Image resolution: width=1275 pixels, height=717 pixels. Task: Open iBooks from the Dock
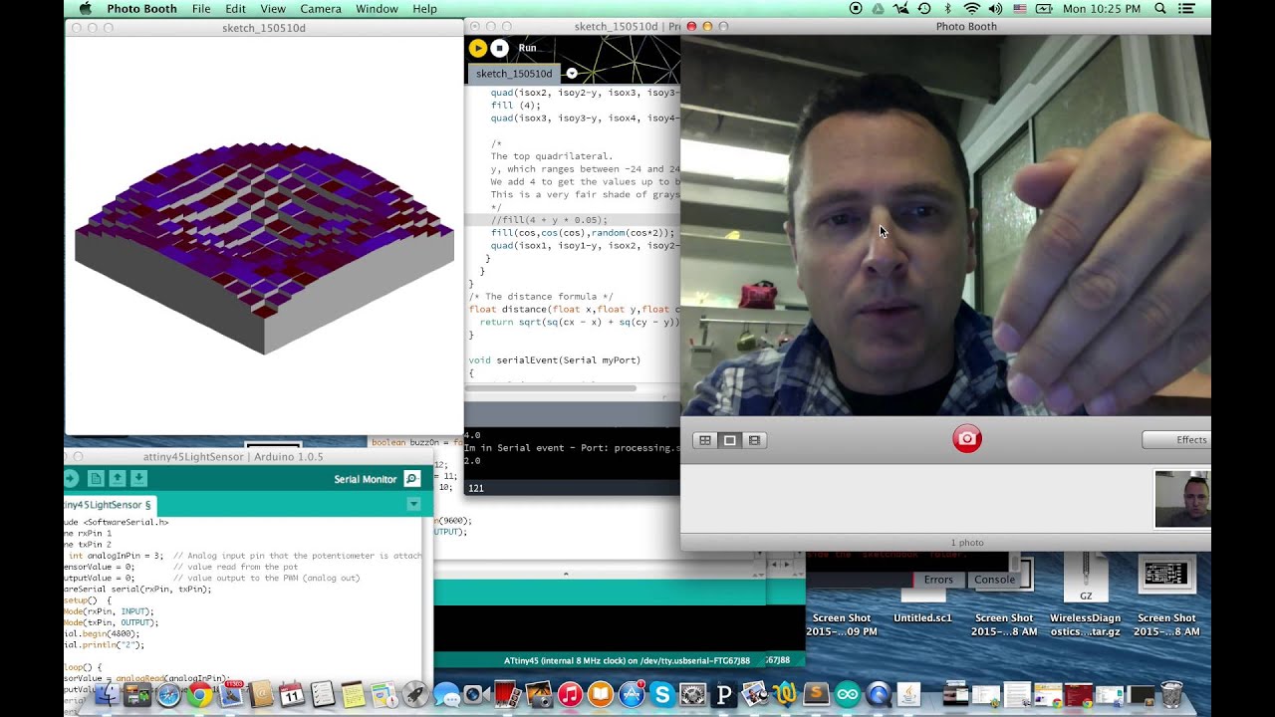point(601,694)
